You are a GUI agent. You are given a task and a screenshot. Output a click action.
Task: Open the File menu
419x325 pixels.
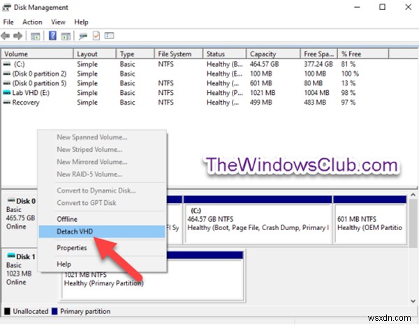(x=8, y=22)
